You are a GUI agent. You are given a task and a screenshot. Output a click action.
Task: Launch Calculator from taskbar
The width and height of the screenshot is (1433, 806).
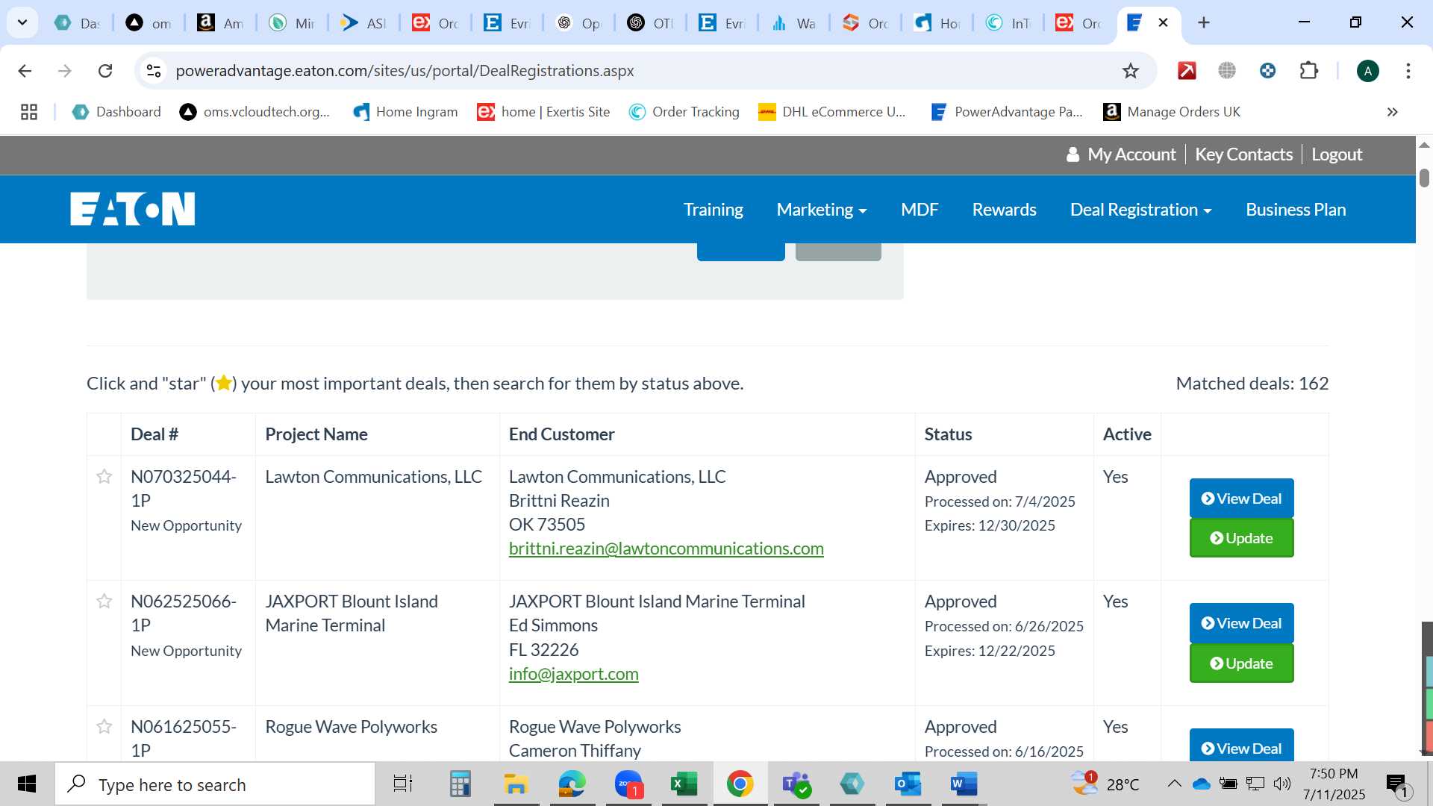coord(460,784)
